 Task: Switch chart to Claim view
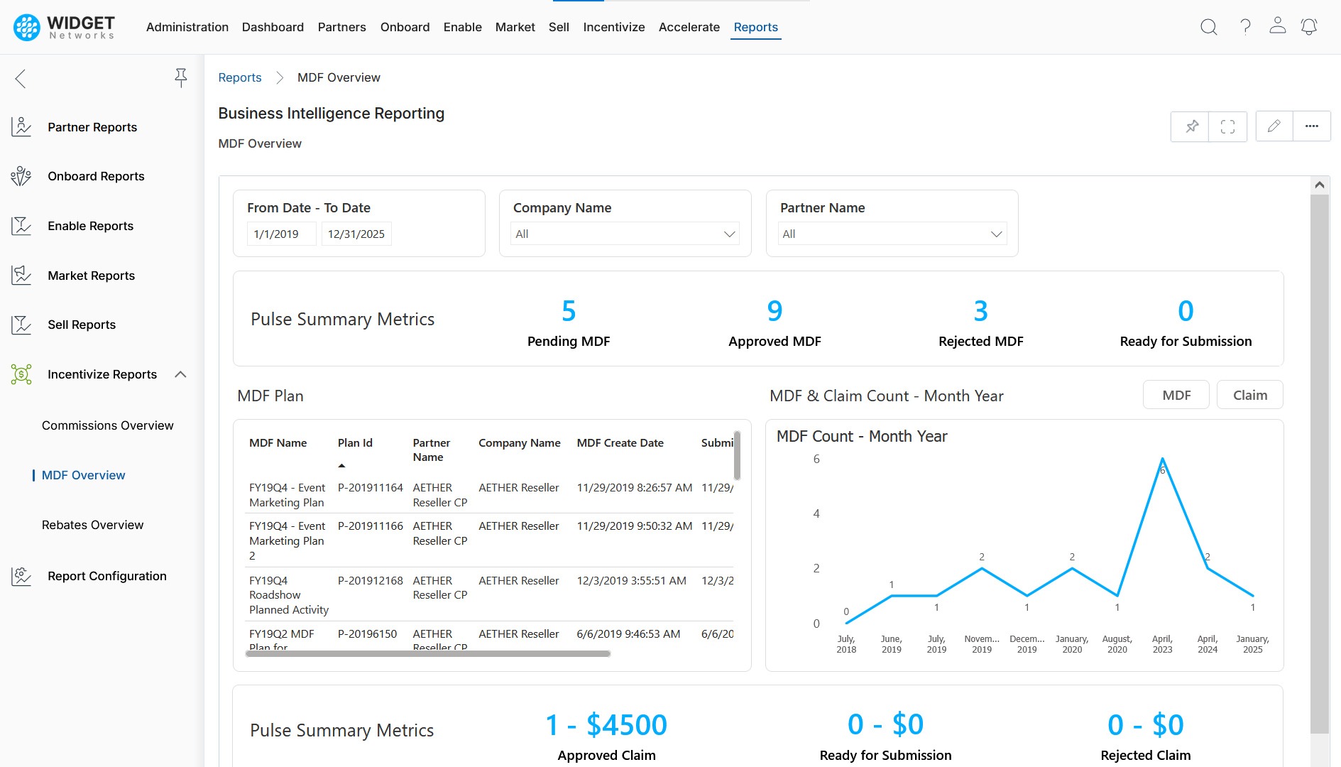coord(1249,395)
